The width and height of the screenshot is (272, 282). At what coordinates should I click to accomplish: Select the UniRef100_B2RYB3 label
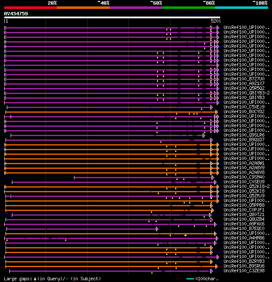[x=244, y=261]
